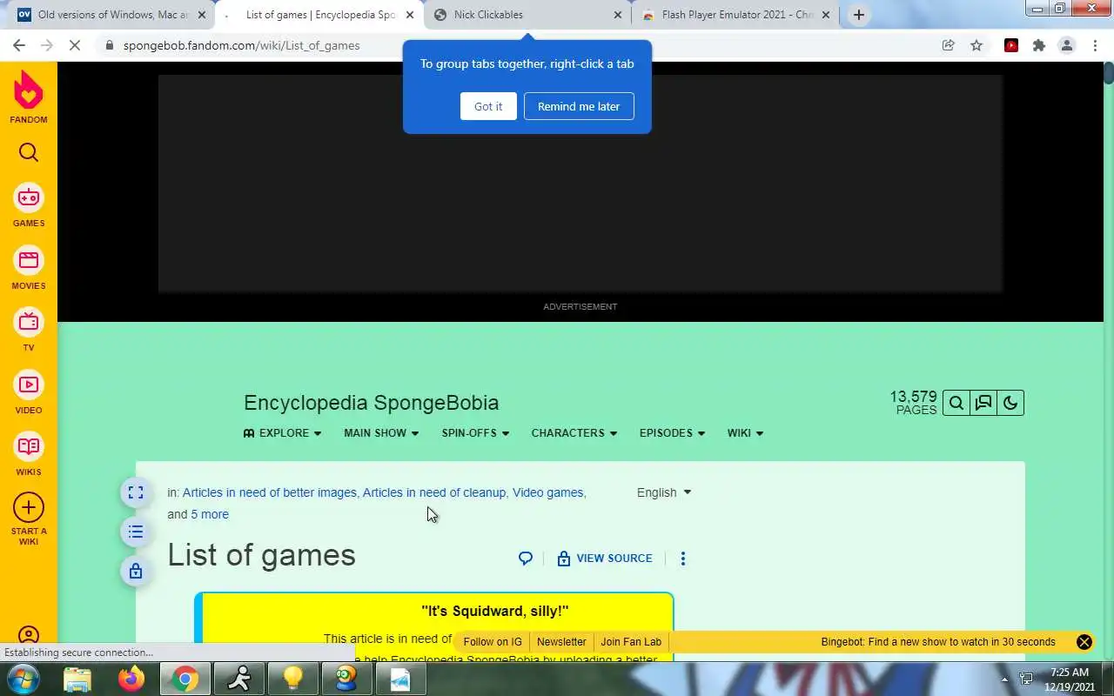Viewport: 1114px width, 696px height.
Task: Click the running man taskbar icon
Action: click(238, 679)
